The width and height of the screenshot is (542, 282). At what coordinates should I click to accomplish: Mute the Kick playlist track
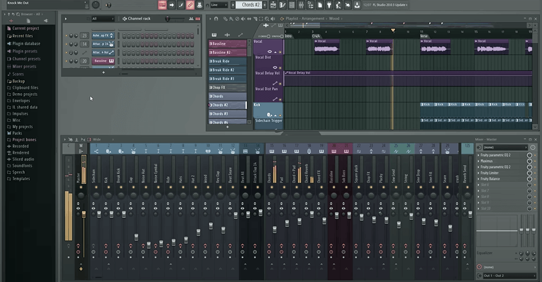click(280, 115)
